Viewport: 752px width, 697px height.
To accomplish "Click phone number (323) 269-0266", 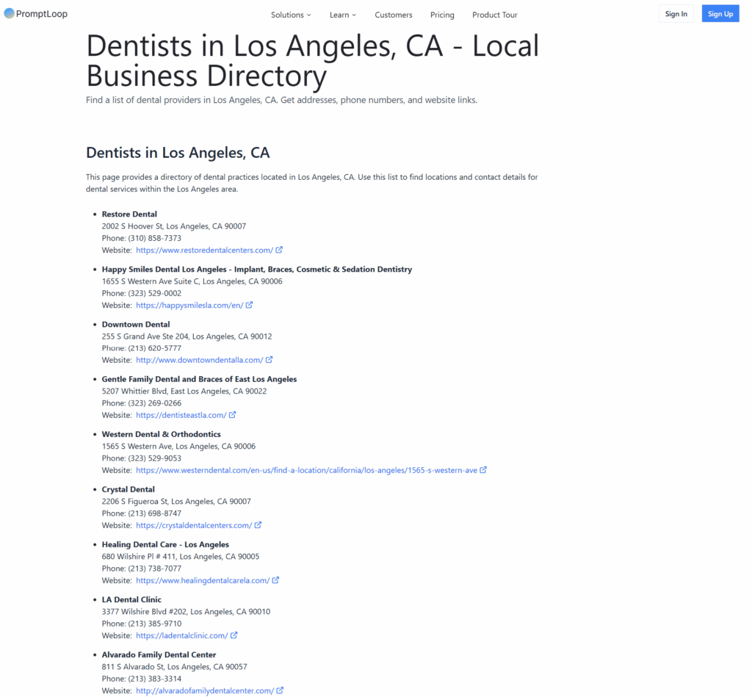I will point(154,403).
